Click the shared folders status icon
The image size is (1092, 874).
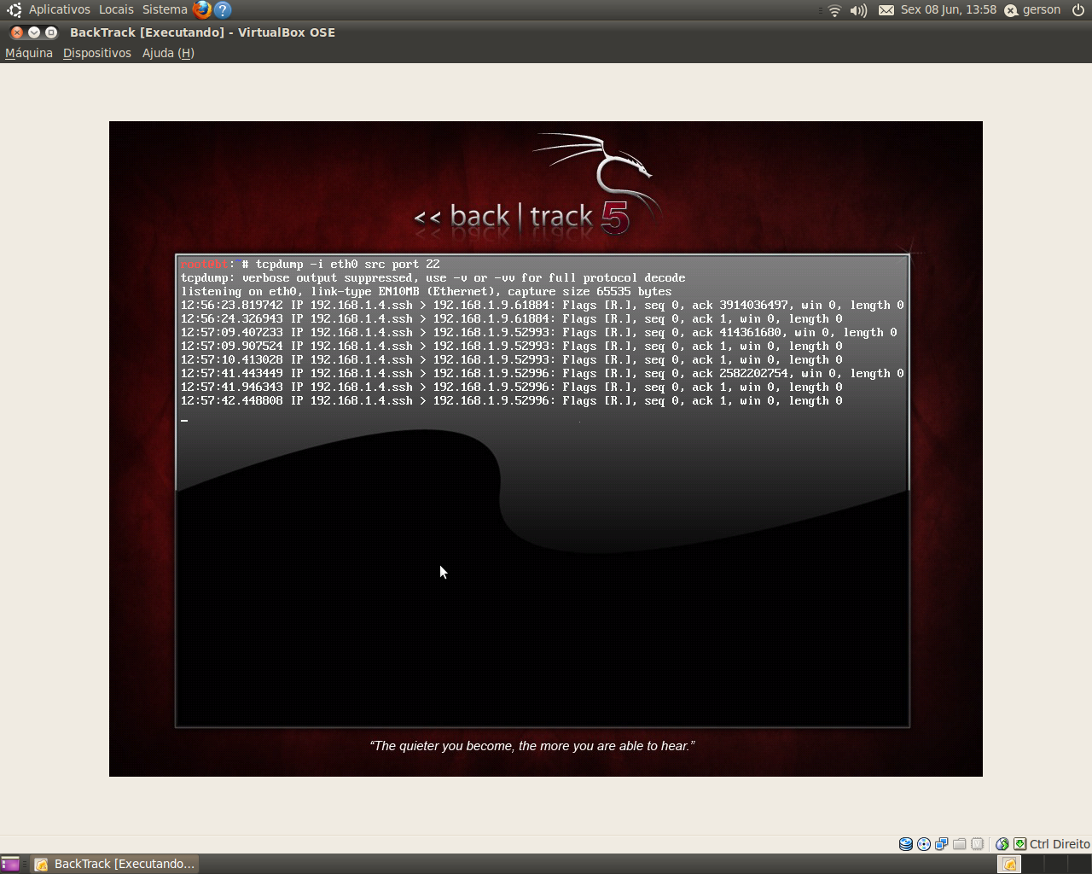[960, 844]
